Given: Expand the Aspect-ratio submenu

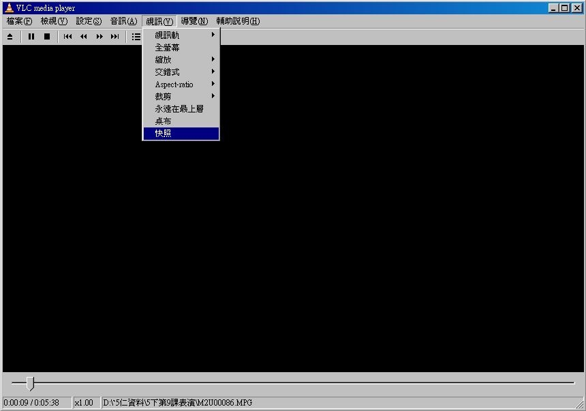Looking at the screenshot, I should [181, 85].
